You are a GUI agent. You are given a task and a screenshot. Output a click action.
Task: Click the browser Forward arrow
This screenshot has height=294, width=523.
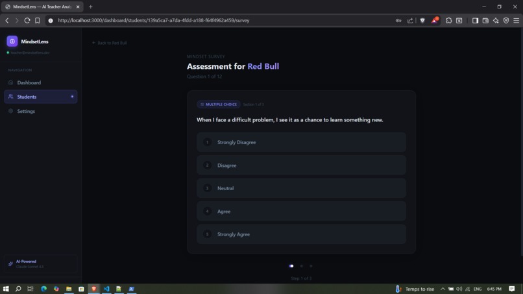pos(17,20)
